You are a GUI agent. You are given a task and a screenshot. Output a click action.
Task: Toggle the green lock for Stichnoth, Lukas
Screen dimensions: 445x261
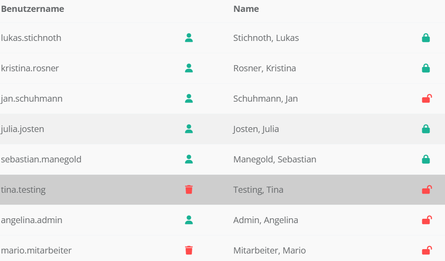(x=426, y=38)
